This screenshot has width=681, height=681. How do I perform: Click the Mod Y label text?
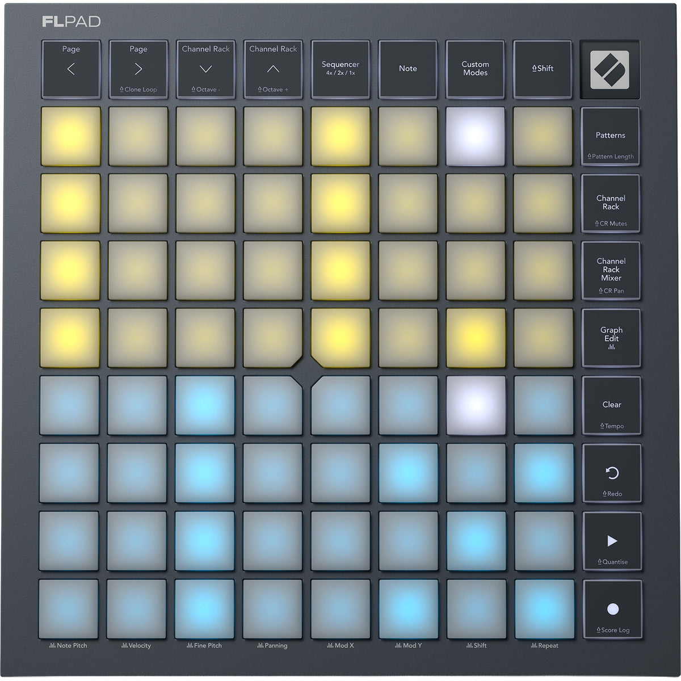click(x=413, y=646)
